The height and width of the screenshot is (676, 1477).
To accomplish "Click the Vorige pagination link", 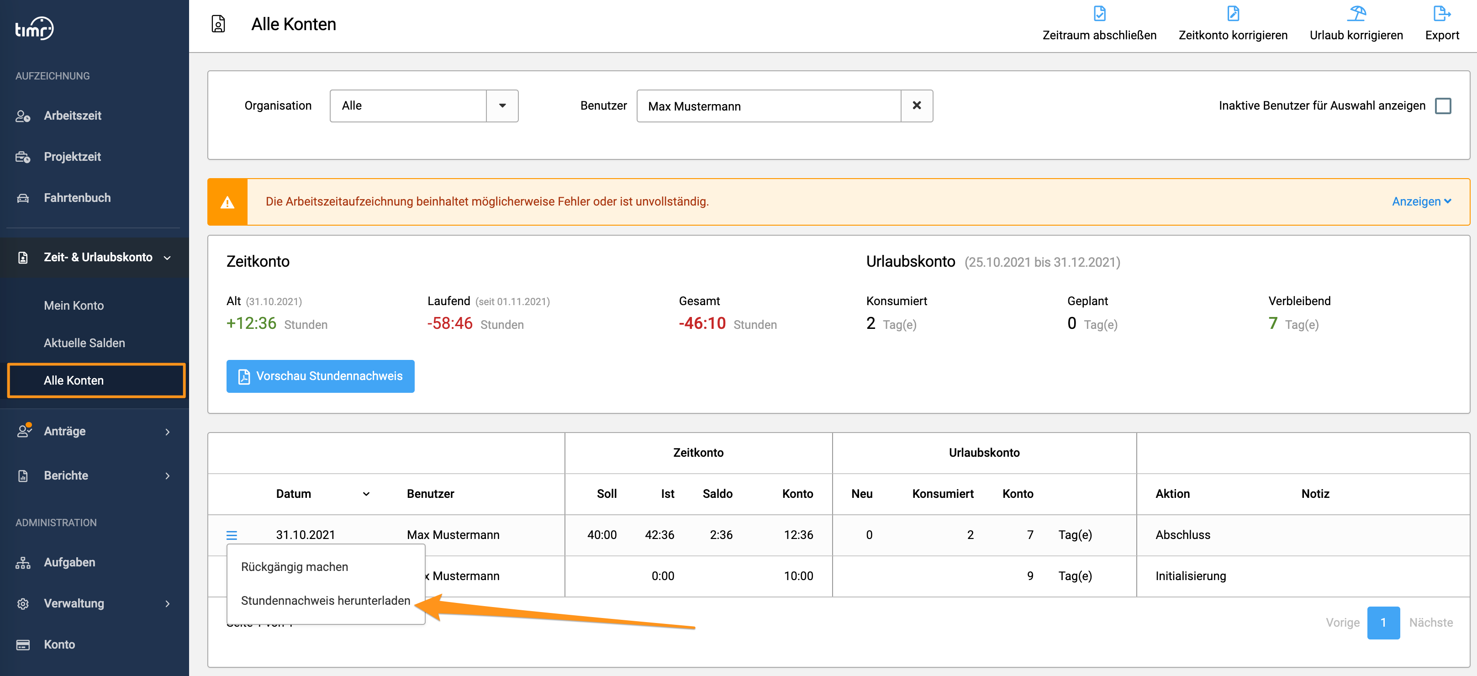I will (1342, 622).
